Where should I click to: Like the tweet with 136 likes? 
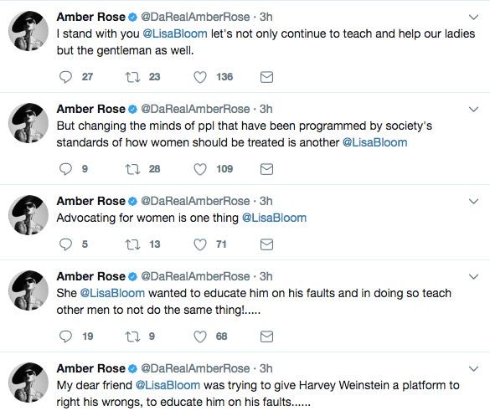200,77
